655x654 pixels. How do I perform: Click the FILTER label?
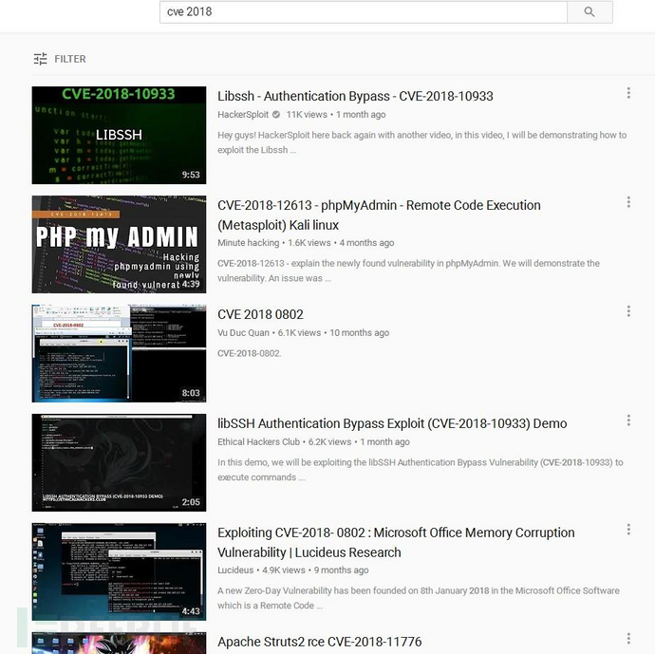pos(70,59)
